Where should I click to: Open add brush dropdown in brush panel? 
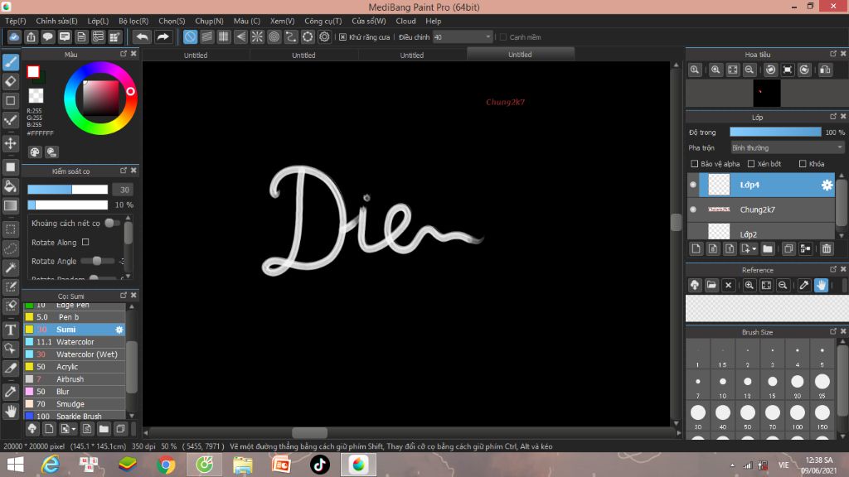(x=74, y=430)
